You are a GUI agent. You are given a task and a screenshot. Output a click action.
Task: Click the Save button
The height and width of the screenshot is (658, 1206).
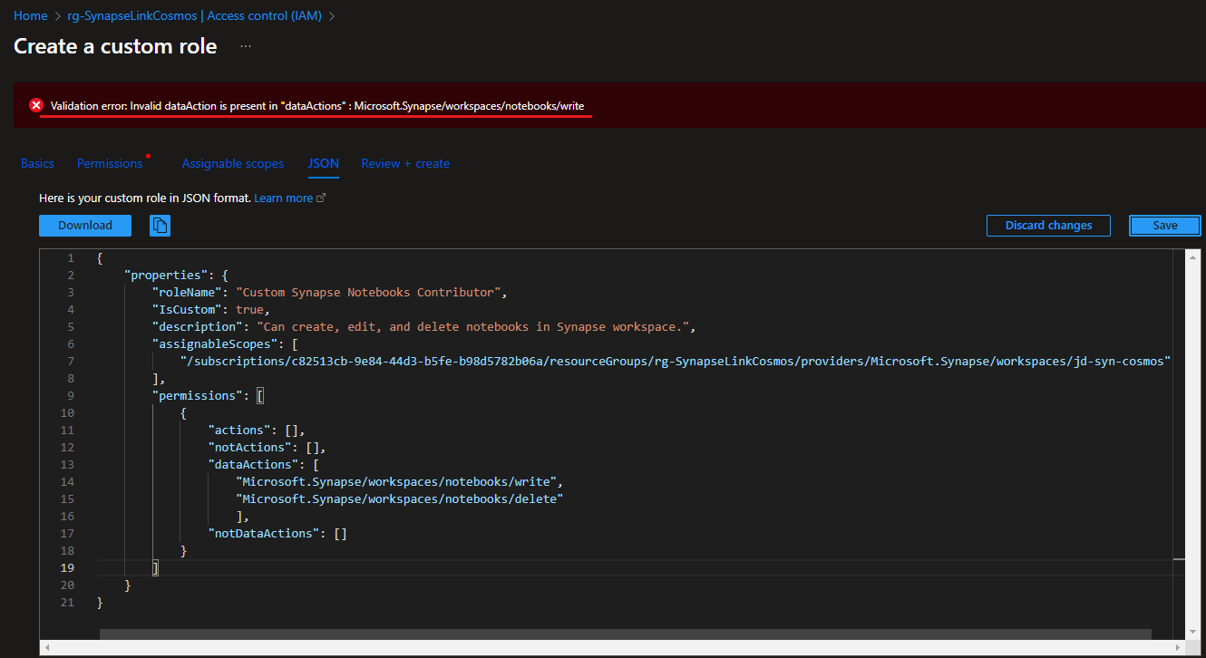point(1164,225)
